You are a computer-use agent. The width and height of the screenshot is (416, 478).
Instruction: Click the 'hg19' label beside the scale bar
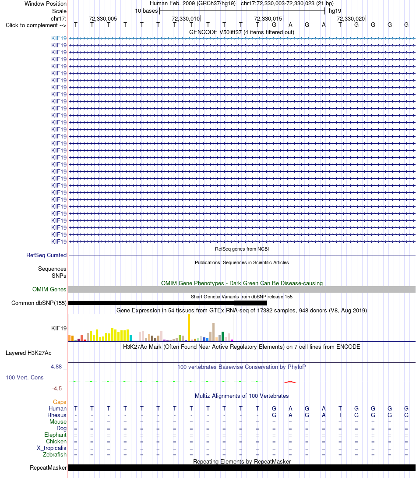335,11
